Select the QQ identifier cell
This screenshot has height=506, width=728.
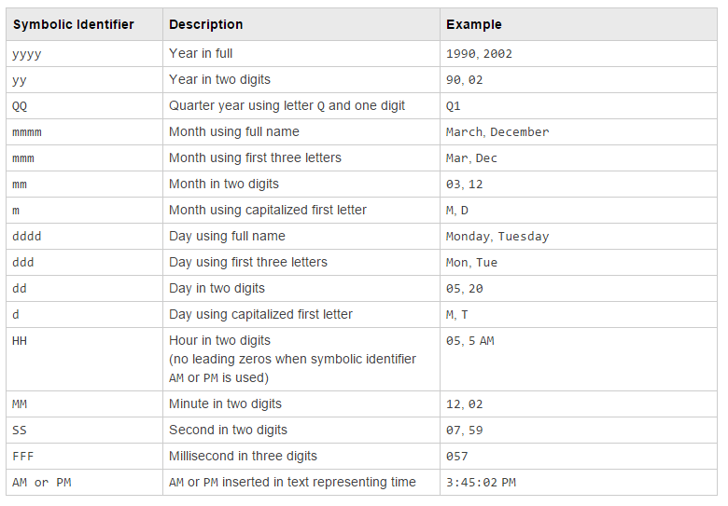tap(20, 106)
